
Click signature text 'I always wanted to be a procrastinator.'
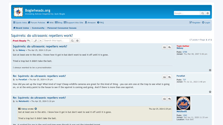pyautogui.click(x=32, y=67)
